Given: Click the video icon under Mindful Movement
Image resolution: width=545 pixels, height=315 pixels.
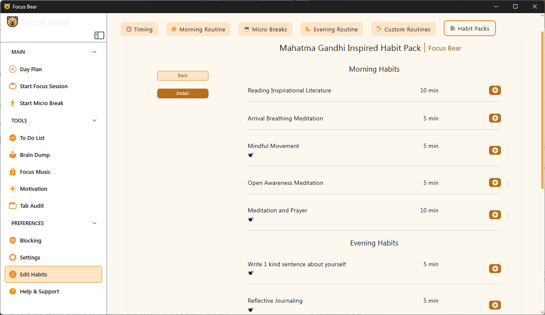Looking at the screenshot, I should (x=250, y=155).
